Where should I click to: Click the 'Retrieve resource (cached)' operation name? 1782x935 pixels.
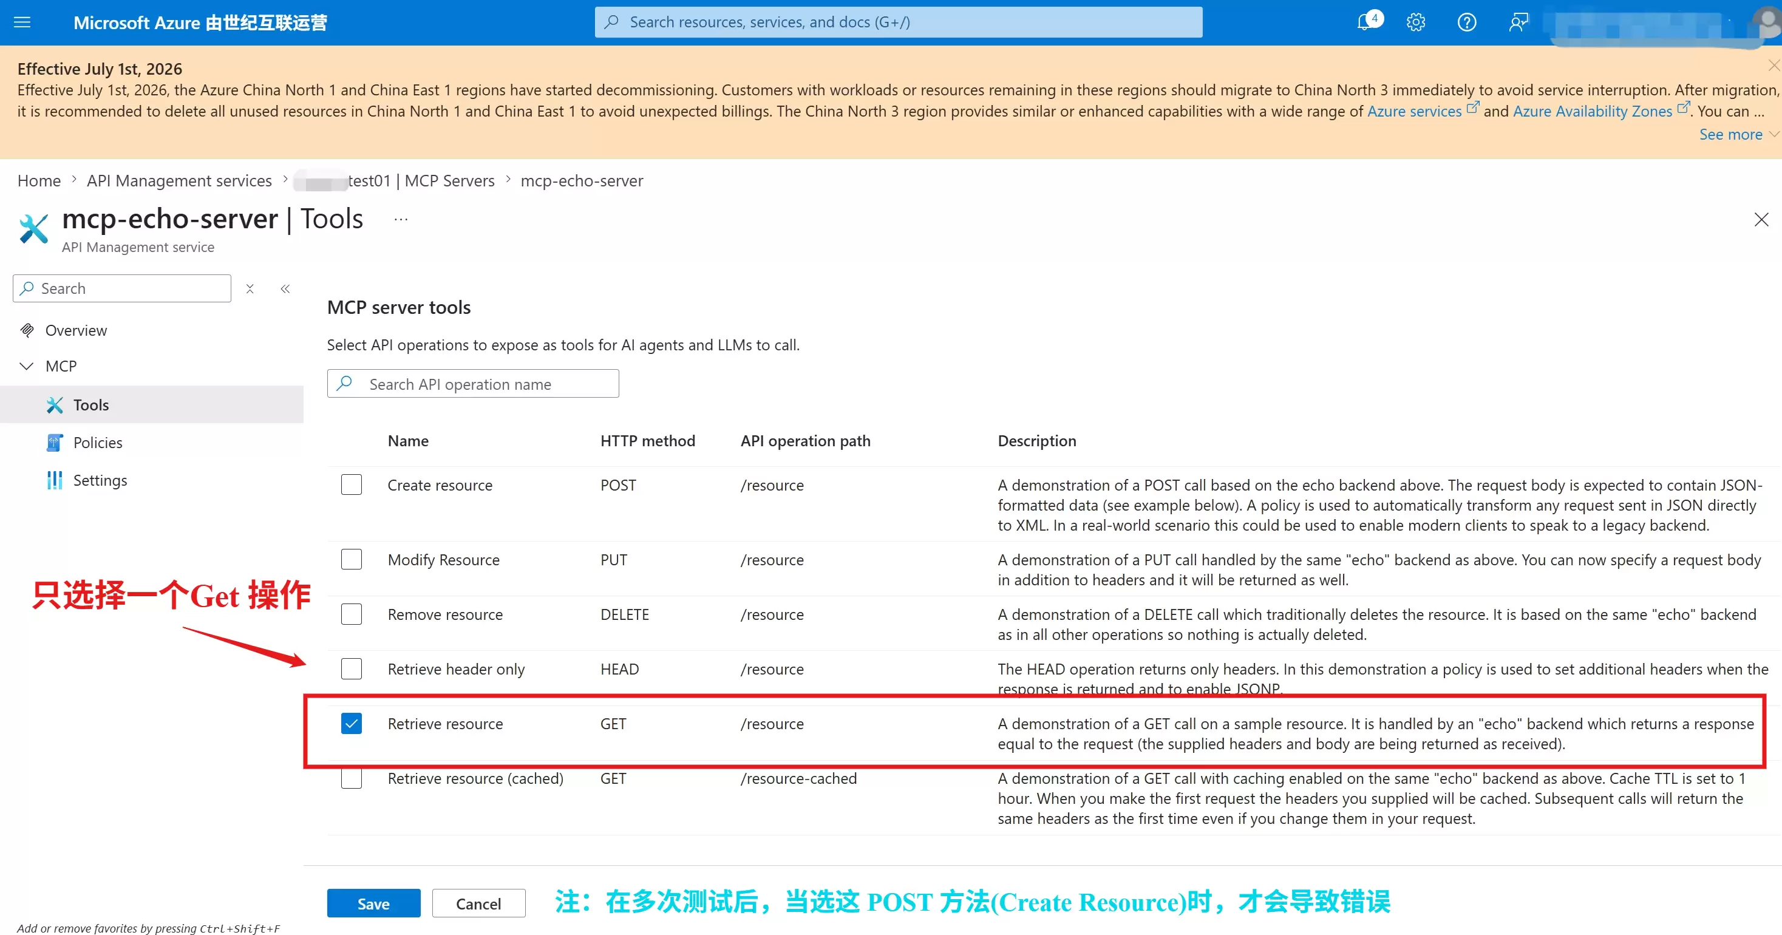(x=476, y=778)
